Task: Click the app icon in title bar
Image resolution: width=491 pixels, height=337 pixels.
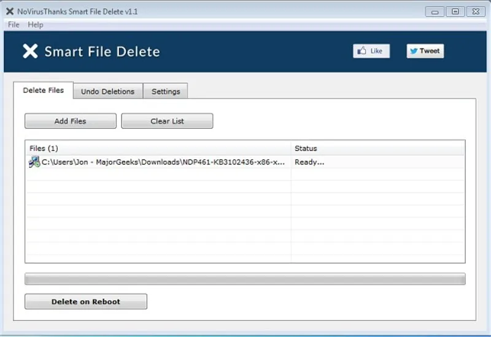Action: click(x=9, y=11)
